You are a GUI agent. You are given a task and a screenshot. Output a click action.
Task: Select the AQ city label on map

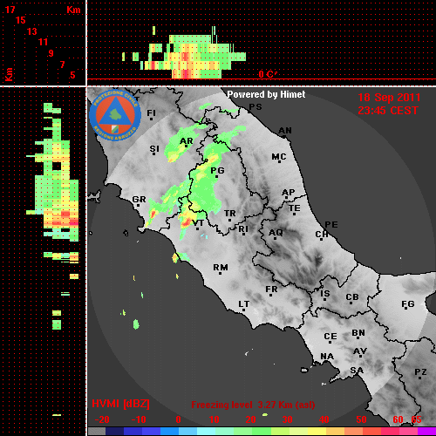coord(276,233)
